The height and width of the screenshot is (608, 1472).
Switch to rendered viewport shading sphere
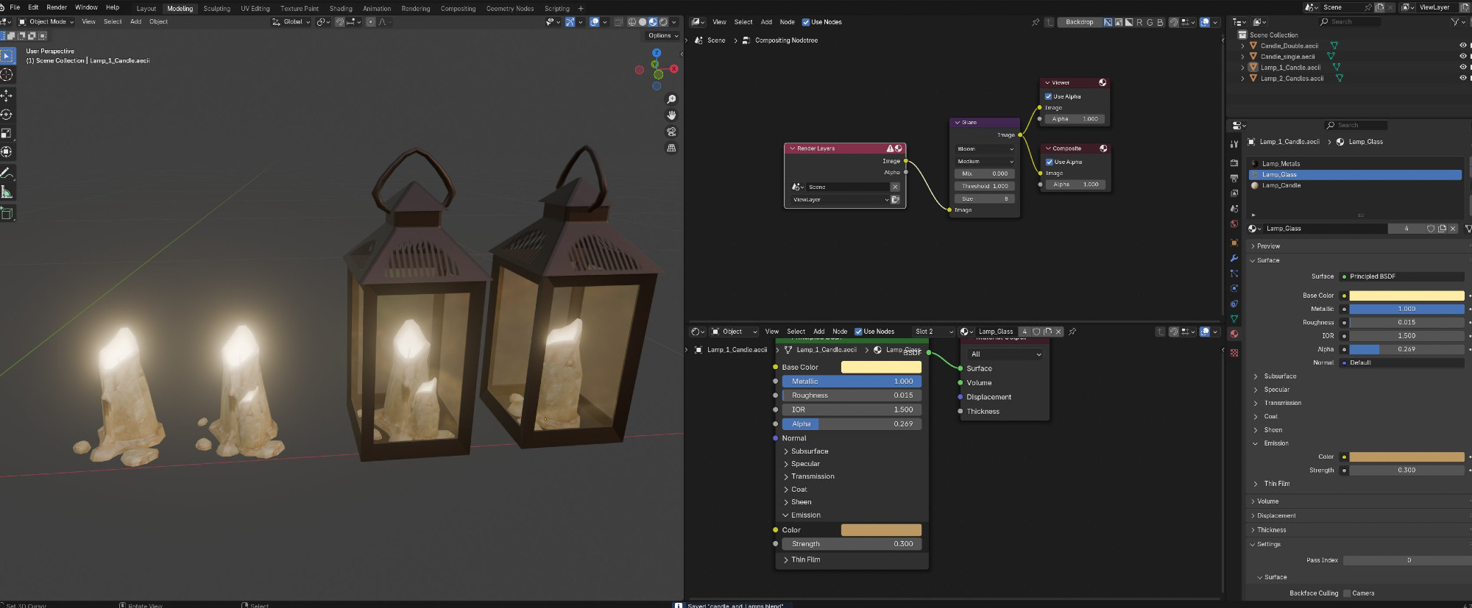click(x=663, y=22)
